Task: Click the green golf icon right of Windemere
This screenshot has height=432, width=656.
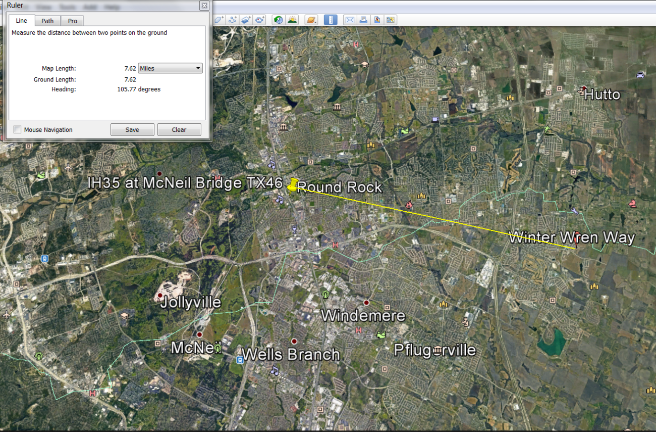Action: click(381, 334)
